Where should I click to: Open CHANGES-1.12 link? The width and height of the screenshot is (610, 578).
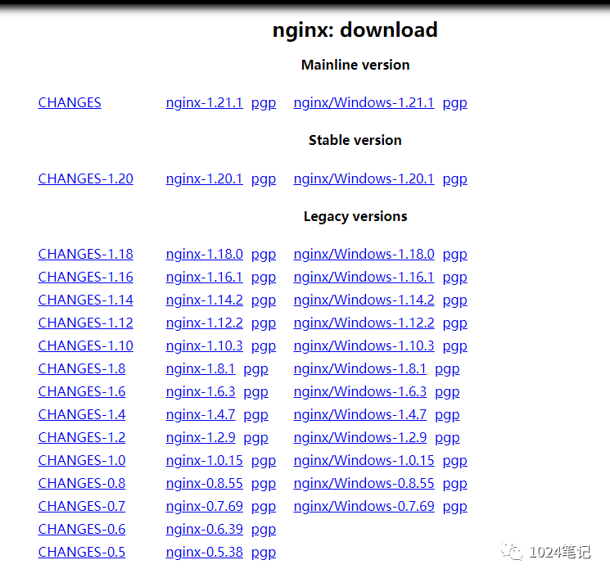(86, 323)
